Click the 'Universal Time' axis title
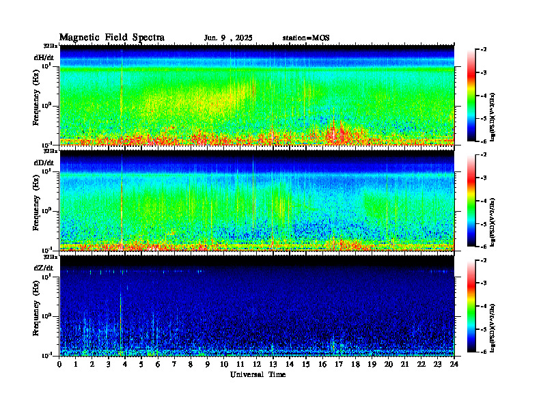This screenshot has width=541, height=418. (x=258, y=374)
